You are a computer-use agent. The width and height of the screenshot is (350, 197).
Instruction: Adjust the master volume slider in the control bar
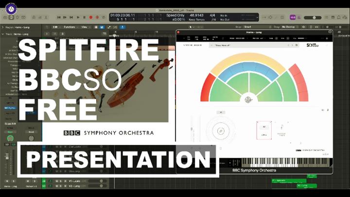(313, 18)
